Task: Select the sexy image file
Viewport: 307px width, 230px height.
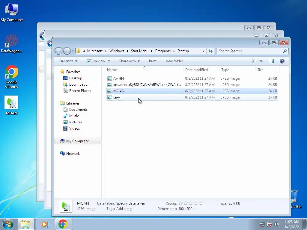Action: (192, 97)
